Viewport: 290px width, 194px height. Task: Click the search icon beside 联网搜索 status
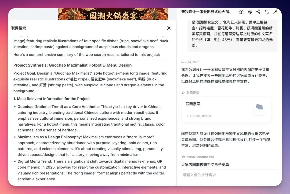tap(183, 92)
